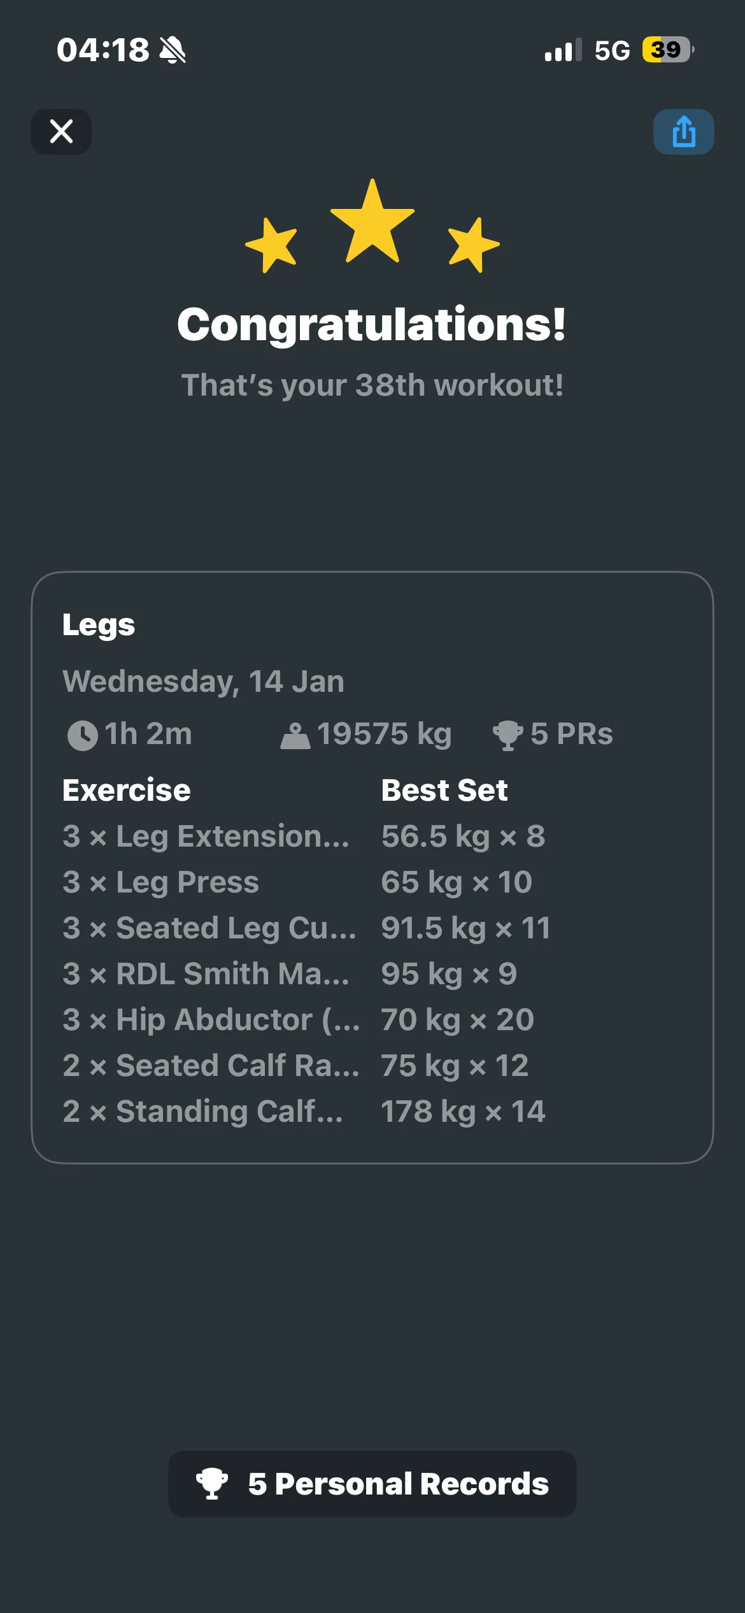Select the RDL Smith Machine row
This screenshot has width=745, height=1613.
(x=206, y=974)
